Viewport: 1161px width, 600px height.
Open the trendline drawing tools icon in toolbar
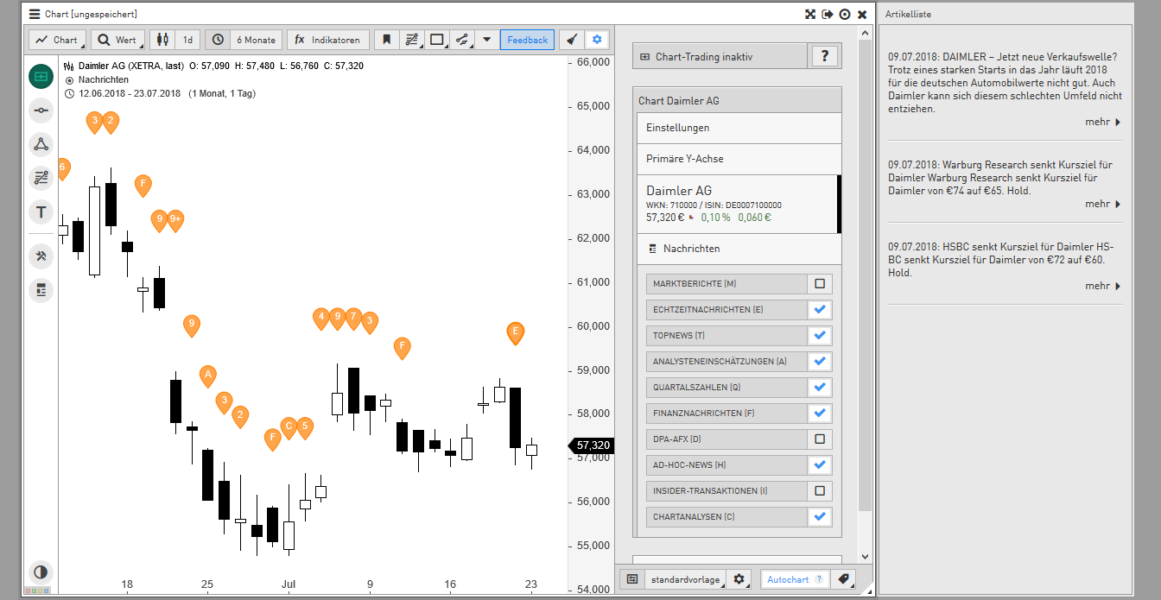tap(412, 40)
